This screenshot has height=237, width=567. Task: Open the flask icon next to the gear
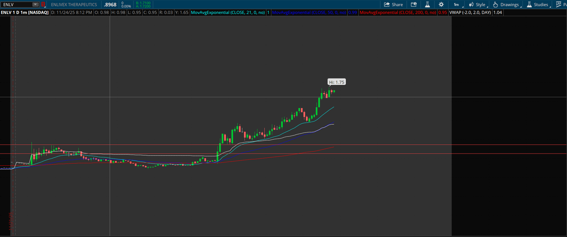pos(427,4)
